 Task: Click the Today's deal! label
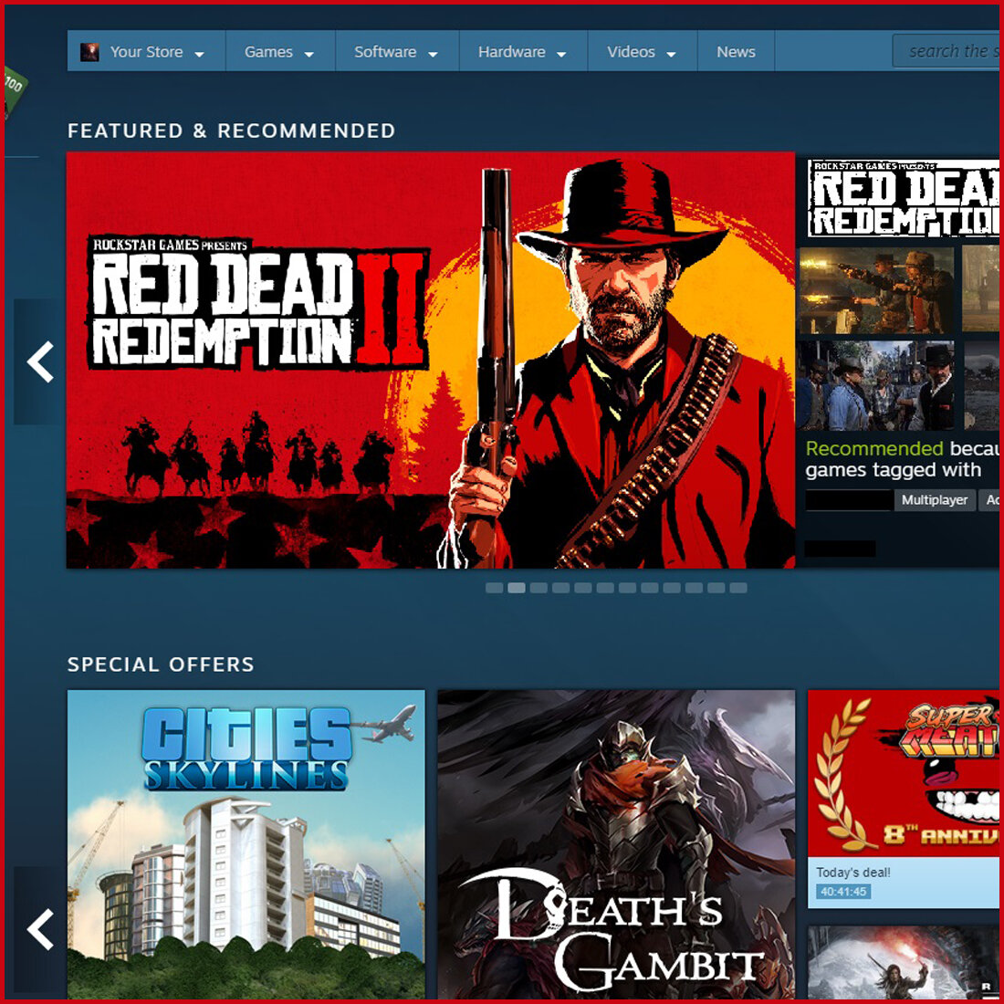coord(852,872)
